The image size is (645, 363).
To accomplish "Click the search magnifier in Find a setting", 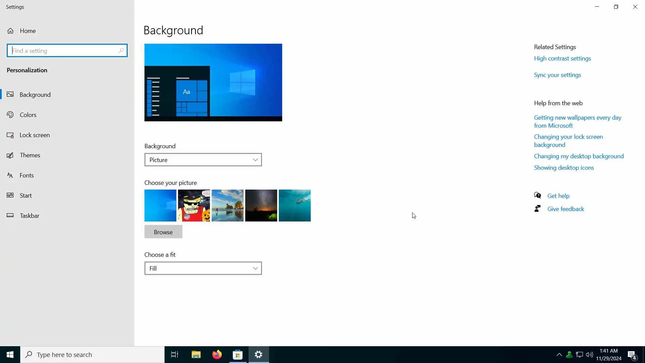I will [x=121, y=50].
